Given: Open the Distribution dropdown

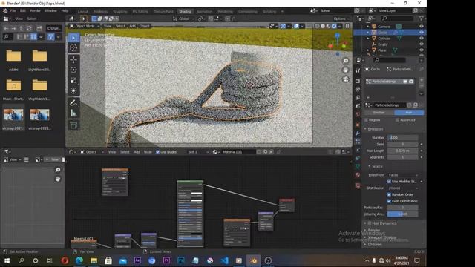Looking at the screenshot, I should click(402, 188).
